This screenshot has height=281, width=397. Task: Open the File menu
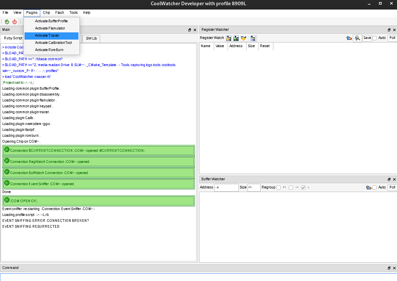(x=6, y=12)
